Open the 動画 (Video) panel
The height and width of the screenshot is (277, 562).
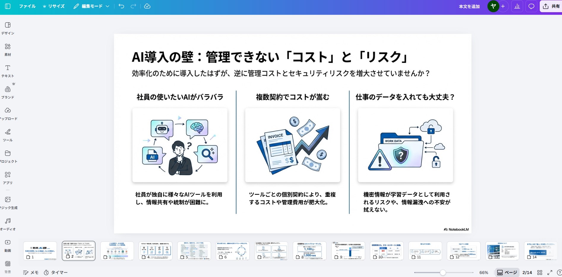pyautogui.click(x=8, y=246)
